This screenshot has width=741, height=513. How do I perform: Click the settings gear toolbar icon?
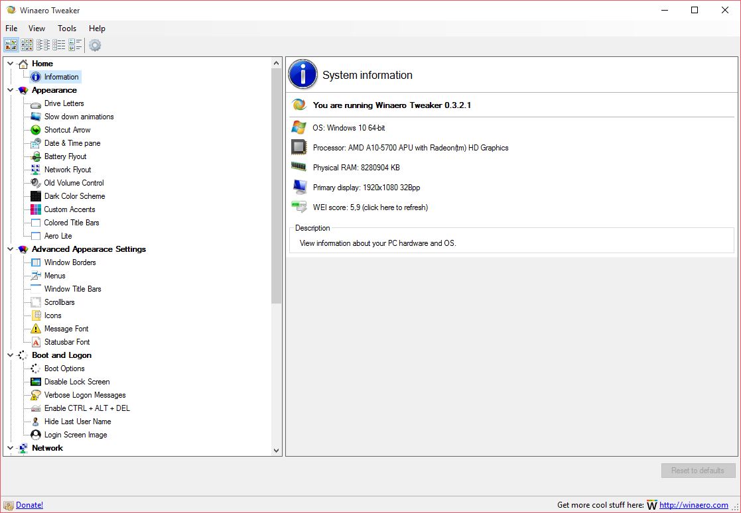click(95, 45)
